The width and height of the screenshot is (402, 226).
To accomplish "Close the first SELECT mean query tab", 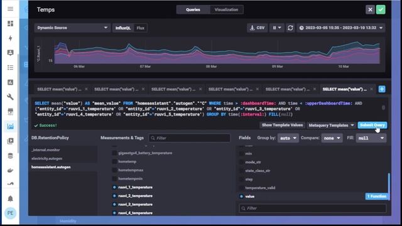I will [x=86, y=89].
